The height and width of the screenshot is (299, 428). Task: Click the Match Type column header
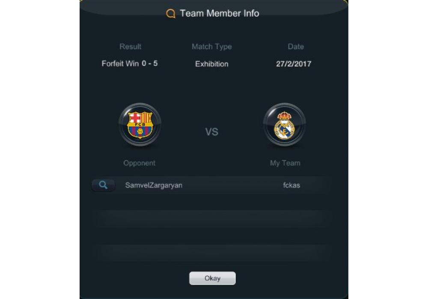[212, 47]
